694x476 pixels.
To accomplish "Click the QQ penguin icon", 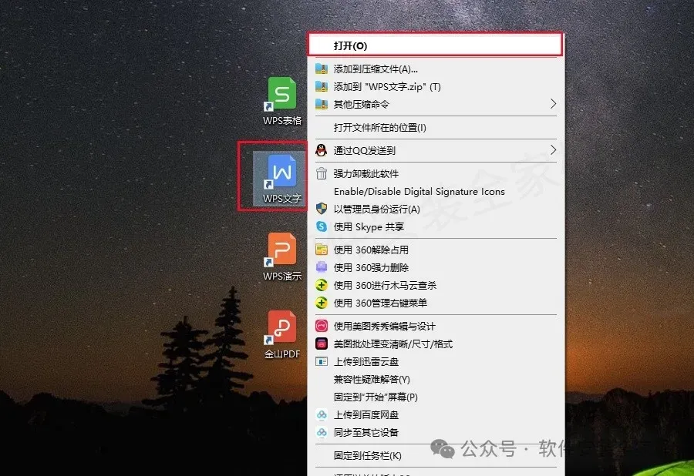I will 322,150.
